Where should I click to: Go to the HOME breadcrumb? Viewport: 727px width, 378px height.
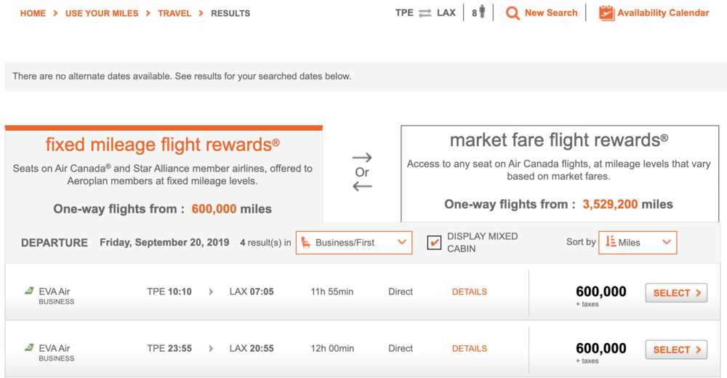coord(33,13)
